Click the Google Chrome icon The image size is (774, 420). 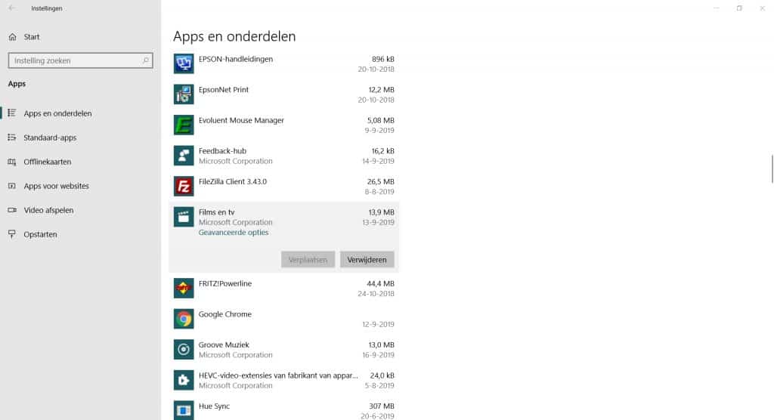click(x=184, y=319)
